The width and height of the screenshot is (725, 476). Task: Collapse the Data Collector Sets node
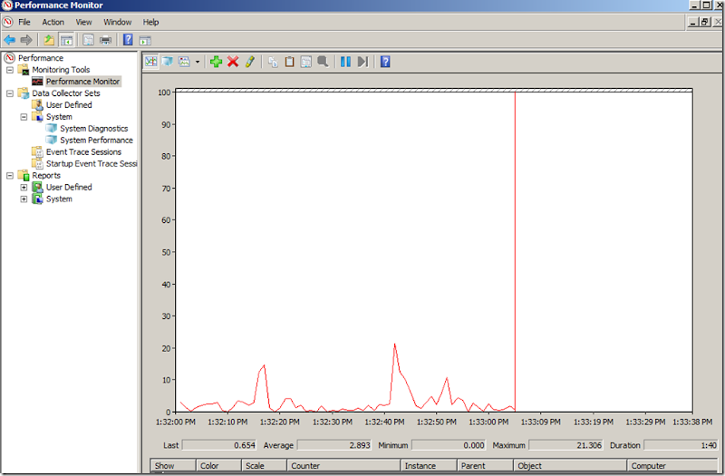(x=10, y=93)
